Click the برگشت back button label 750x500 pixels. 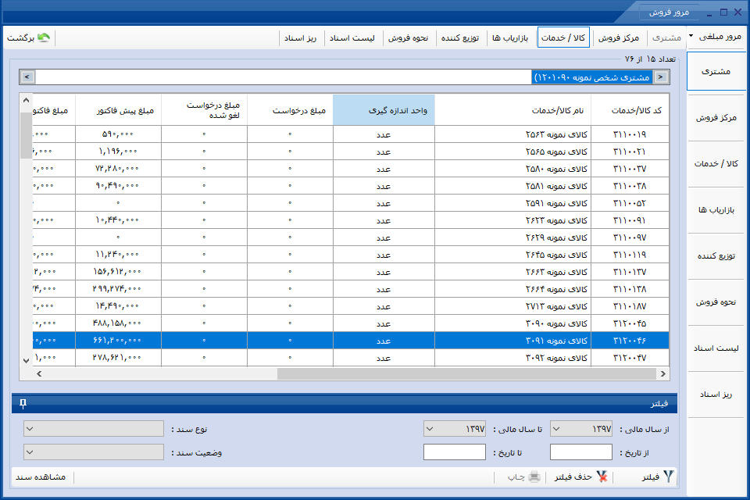tap(20, 37)
